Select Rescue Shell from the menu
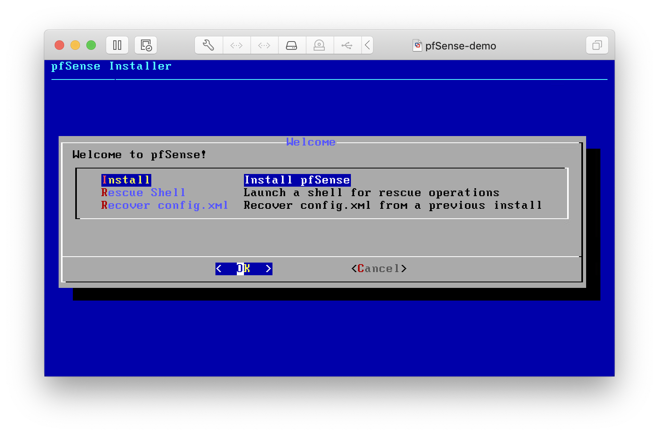Image resolution: width=659 pixels, height=435 pixels. 143,193
